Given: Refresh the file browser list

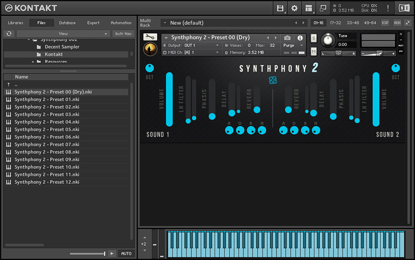Looking at the screenshot, I should 9,33.
